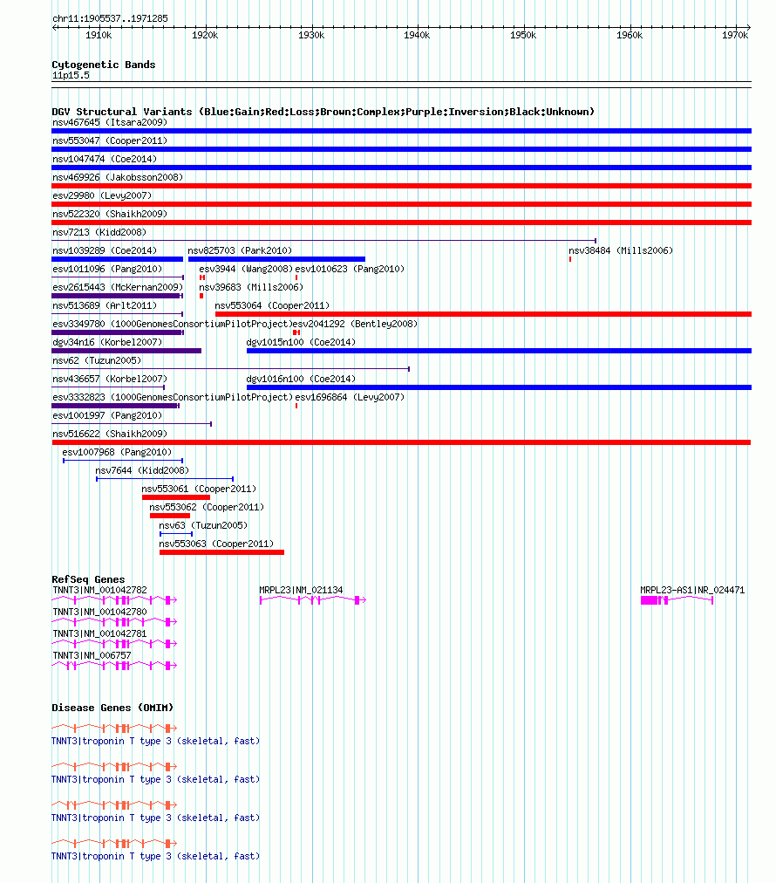Click the Disease Genes (OMIM) track title

pos(112,708)
